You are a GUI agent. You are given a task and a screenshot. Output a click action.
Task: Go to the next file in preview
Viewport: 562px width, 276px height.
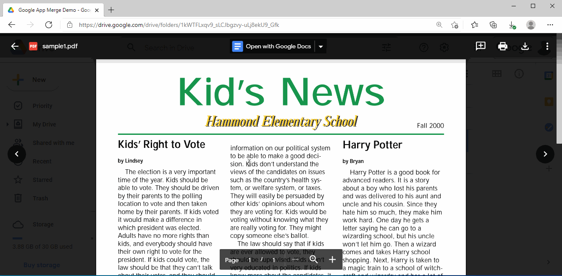(545, 154)
